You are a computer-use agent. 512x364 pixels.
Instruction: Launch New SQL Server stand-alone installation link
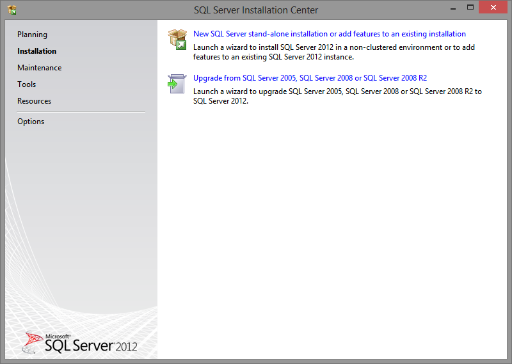click(x=329, y=34)
